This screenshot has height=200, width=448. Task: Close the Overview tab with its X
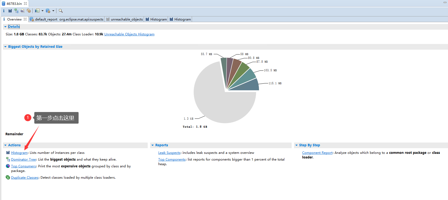click(25, 19)
